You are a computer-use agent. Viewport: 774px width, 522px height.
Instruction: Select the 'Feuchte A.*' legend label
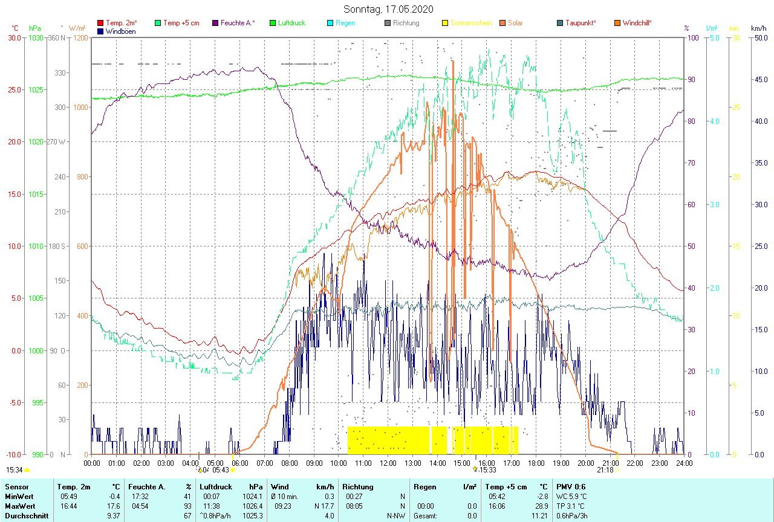tap(238, 23)
